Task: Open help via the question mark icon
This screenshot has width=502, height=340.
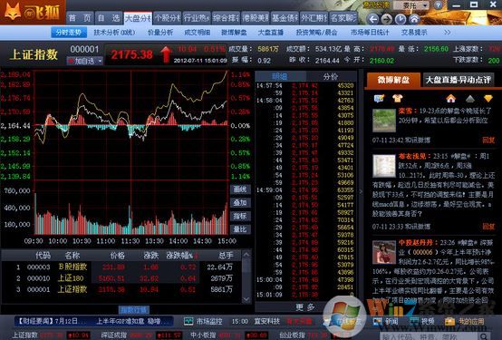Action: coord(438,5)
